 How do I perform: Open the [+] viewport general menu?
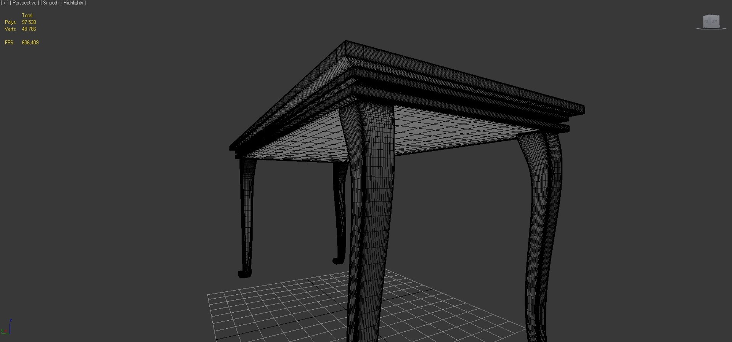tap(5, 3)
